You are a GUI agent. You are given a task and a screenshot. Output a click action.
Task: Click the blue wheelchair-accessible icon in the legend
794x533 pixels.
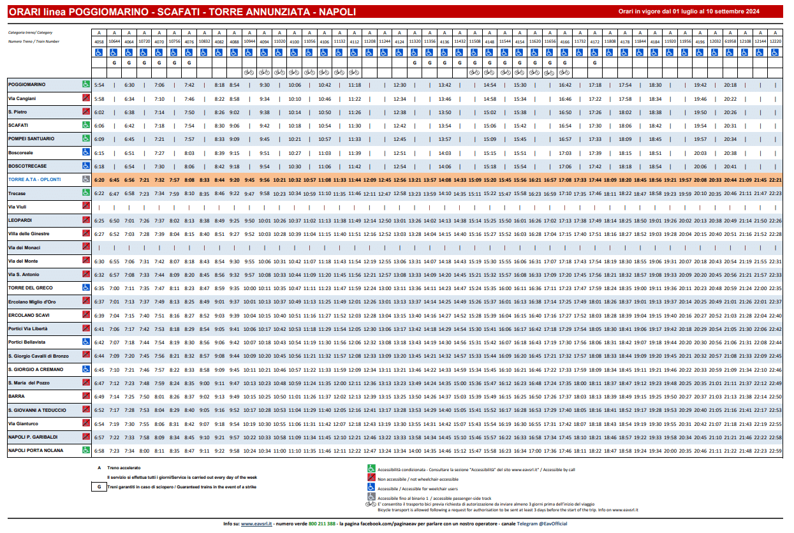pos(371,488)
